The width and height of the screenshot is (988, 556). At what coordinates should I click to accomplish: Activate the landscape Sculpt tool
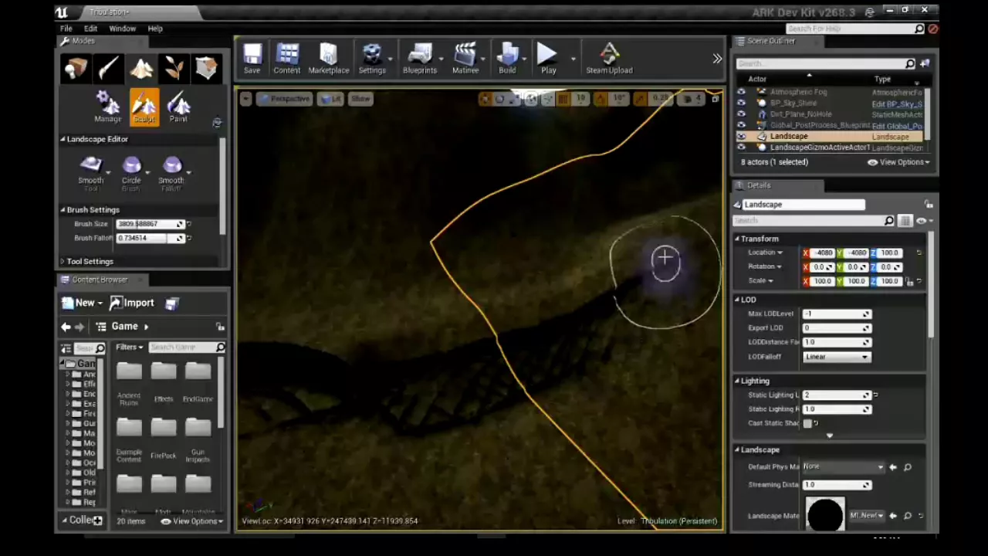coord(144,107)
